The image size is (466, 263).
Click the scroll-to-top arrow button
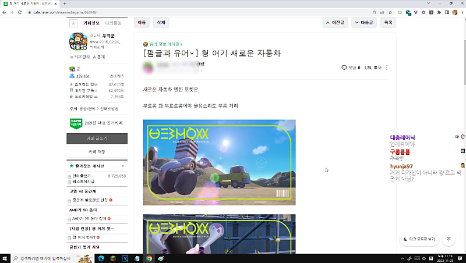[x=449, y=239]
